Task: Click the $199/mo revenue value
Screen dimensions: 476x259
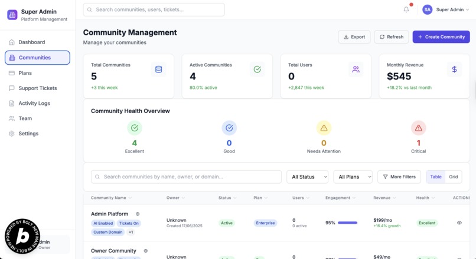Action: pos(383,220)
